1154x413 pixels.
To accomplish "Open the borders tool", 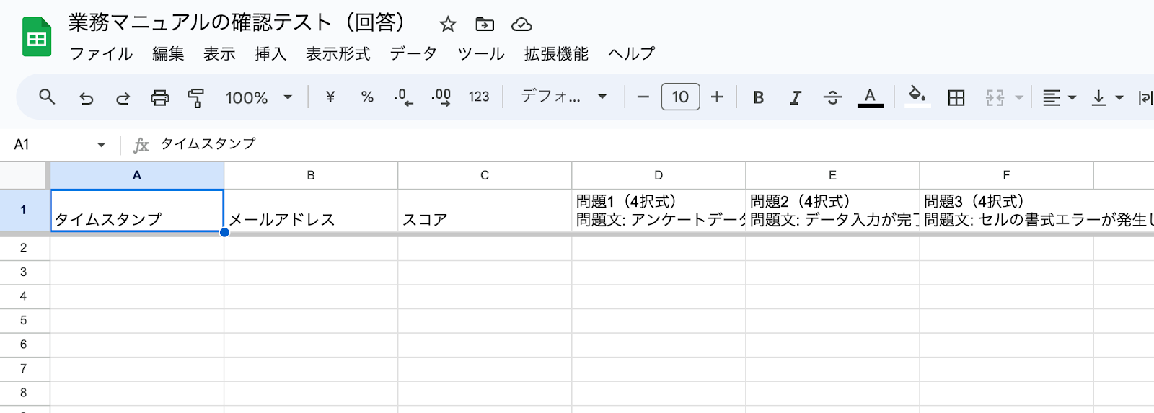I will click(x=956, y=97).
